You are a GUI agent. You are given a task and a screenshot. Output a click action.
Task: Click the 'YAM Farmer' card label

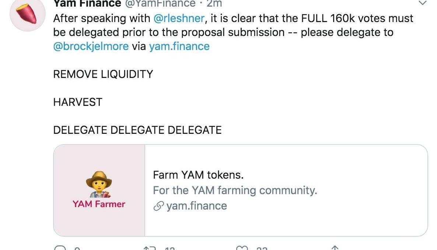click(99, 204)
